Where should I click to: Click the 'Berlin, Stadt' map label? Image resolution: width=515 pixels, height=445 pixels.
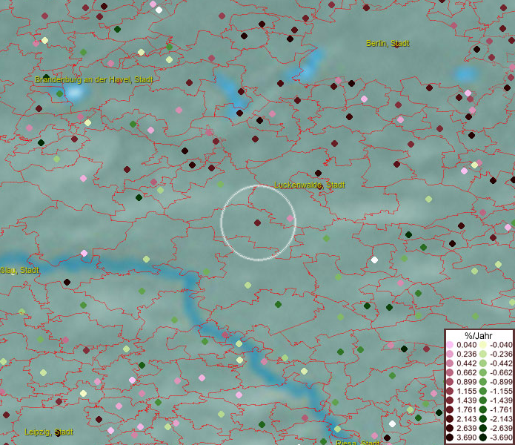pyautogui.click(x=388, y=43)
